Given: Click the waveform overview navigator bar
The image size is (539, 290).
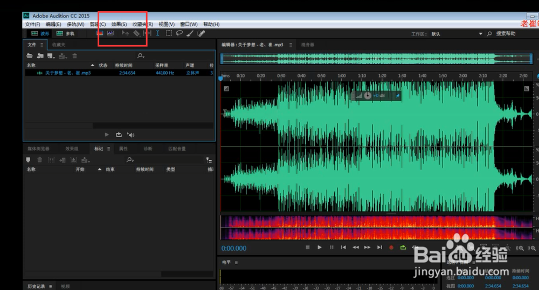Looking at the screenshot, I should coord(376,59).
